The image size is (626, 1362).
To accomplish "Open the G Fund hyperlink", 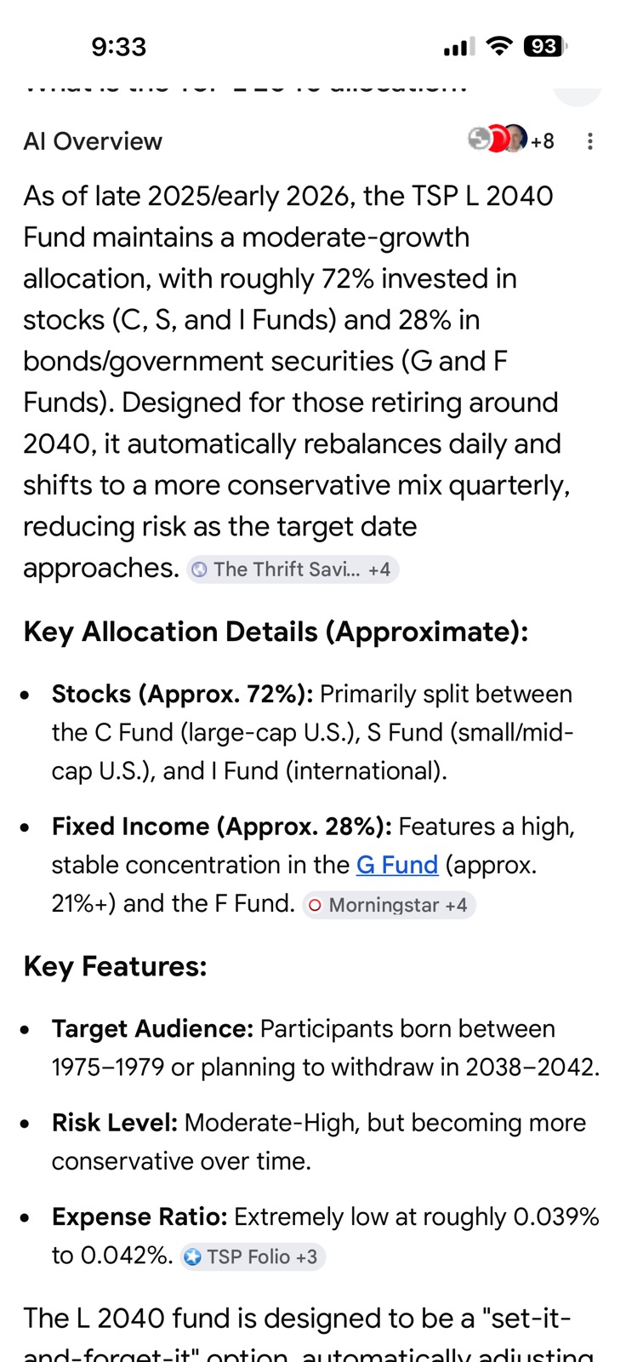I will (x=397, y=865).
